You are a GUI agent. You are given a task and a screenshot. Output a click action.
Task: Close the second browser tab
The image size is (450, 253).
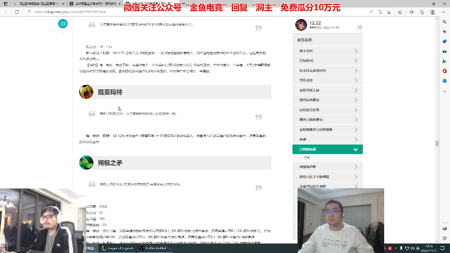119,4
